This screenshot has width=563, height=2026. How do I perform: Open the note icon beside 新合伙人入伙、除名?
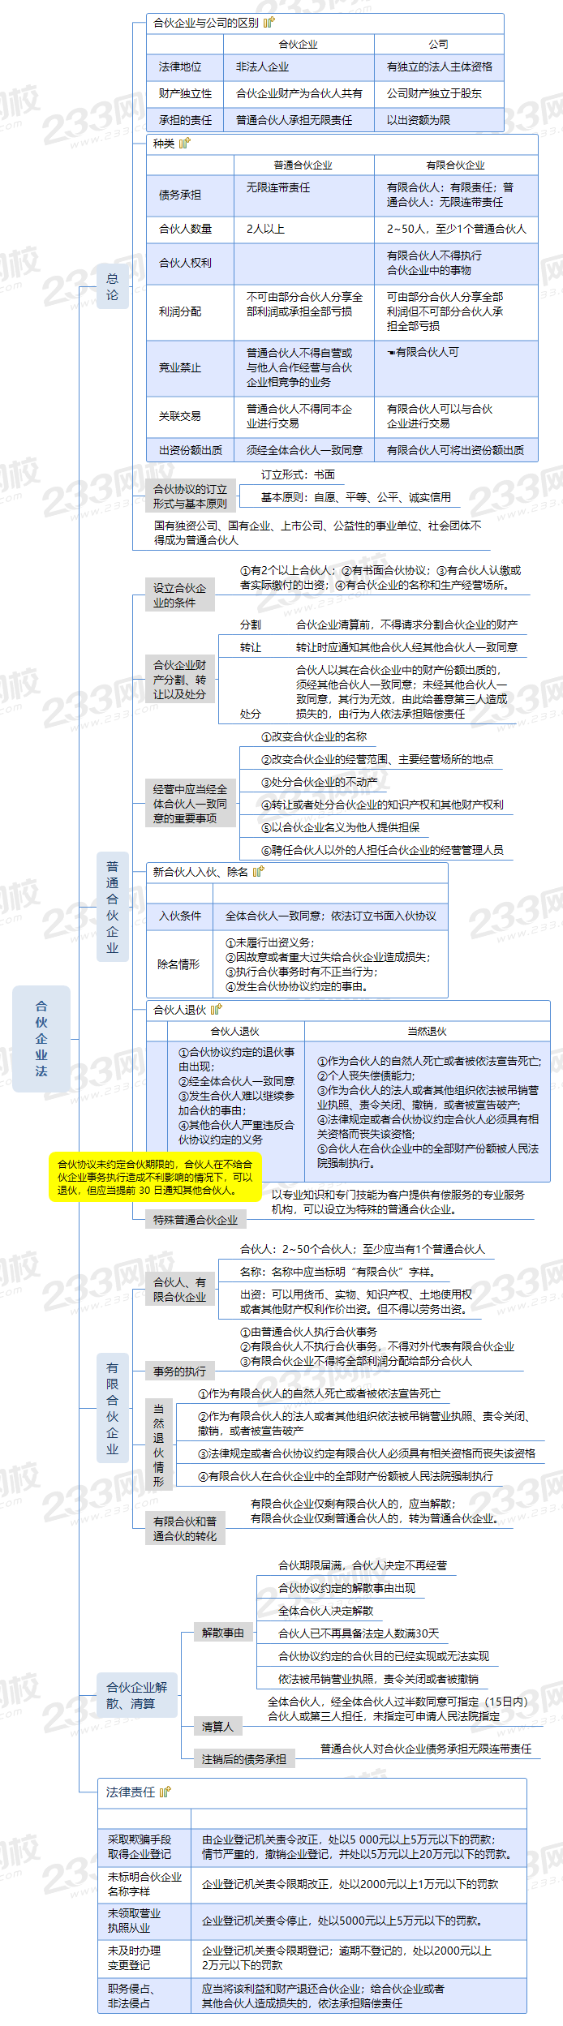pos(259,872)
